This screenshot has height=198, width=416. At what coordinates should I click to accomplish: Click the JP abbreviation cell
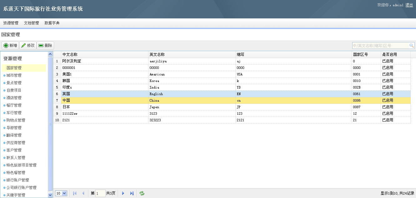point(293,107)
